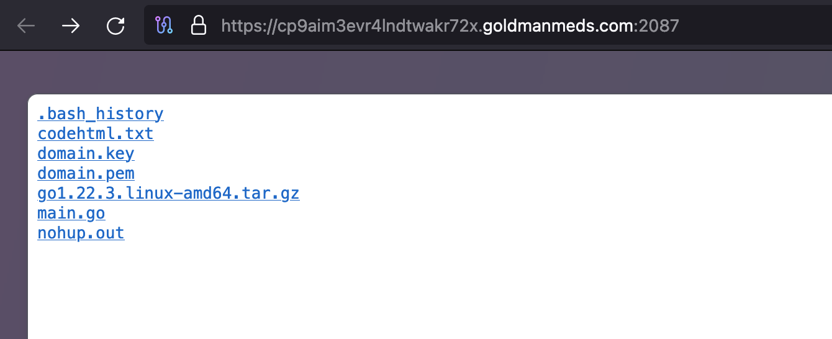Screen dimensions: 832x339
Task: Open the codehtml.txt link
Action: pyautogui.click(x=96, y=133)
